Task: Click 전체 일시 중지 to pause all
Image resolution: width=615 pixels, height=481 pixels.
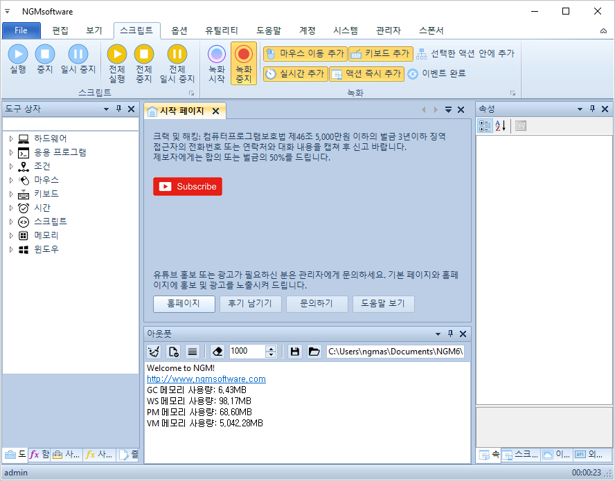Action: pyautogui.click(x=177, y=64)
